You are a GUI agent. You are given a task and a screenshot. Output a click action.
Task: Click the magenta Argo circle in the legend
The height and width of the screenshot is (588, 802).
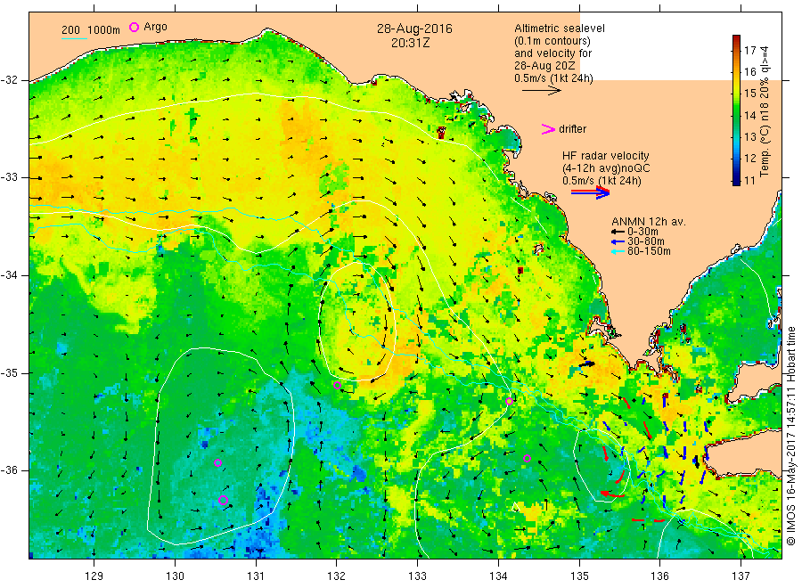(x=134, y=27)
